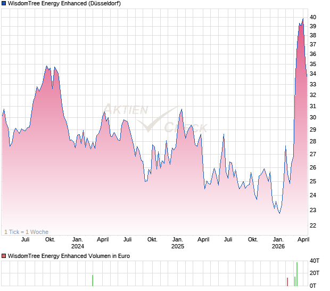This screenshot has height=291, width=330.
Task: Click the Jan. 2024 label on the time axis
Action: tap(78, 242)
